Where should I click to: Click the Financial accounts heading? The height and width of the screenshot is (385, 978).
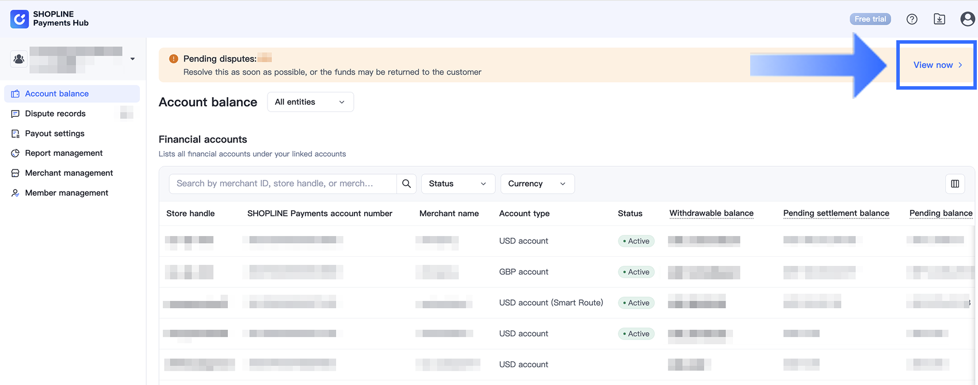[203, 139]
